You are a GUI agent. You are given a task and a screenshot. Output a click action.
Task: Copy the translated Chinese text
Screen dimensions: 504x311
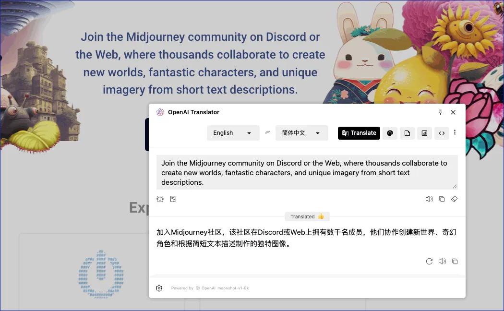(x=455, y=261)
